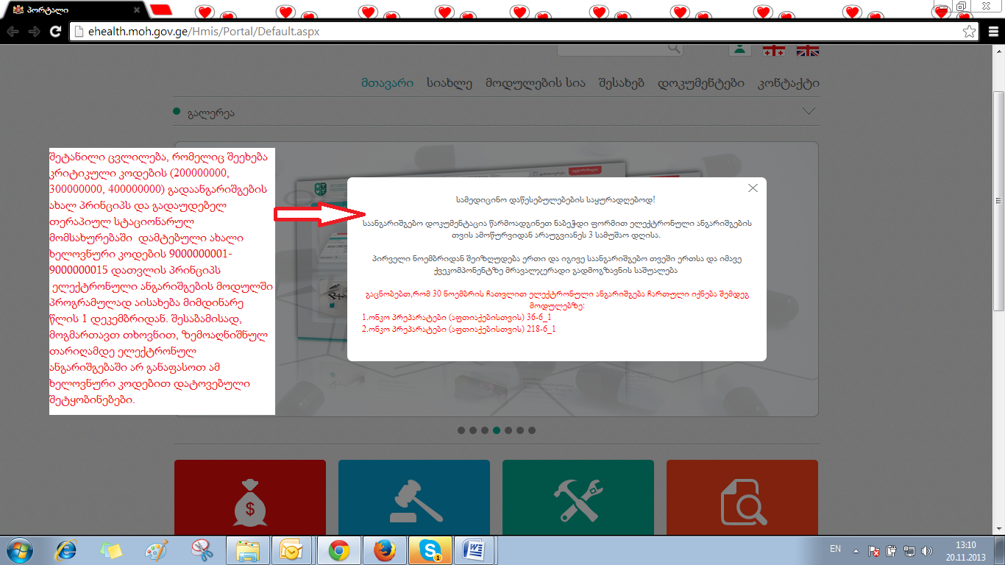This screenshot has width=1005, height=565.
Task: Switch site language to English flag
Action: coord(808,50)
